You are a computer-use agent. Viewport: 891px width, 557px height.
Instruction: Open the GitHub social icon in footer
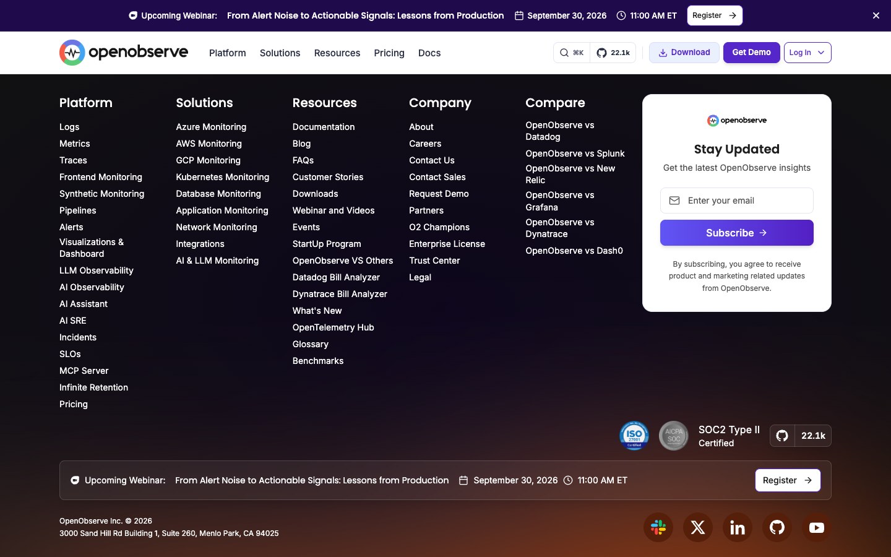click(x=777, y=527)
